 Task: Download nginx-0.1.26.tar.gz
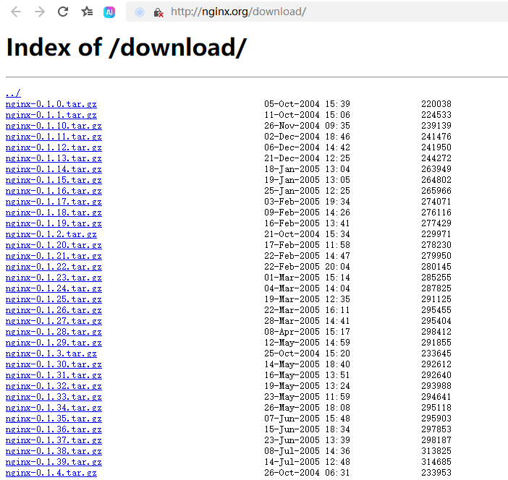click(54, 310)
